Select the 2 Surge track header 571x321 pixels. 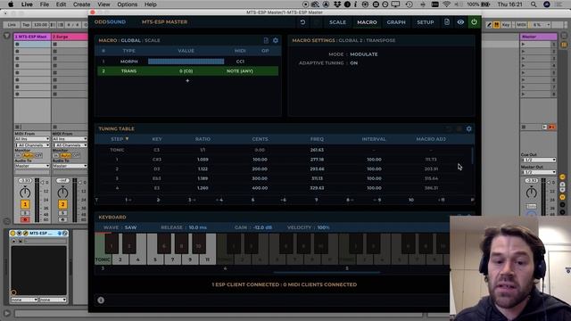(x=70, y=37)
